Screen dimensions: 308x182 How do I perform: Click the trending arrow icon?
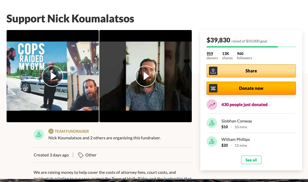click(x=212, y=105)
